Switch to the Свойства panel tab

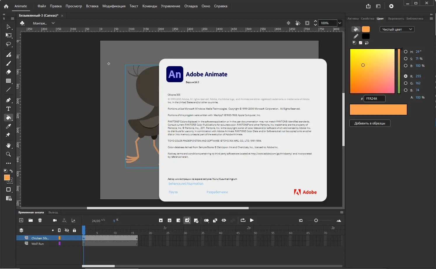click(x=367, y=19)
